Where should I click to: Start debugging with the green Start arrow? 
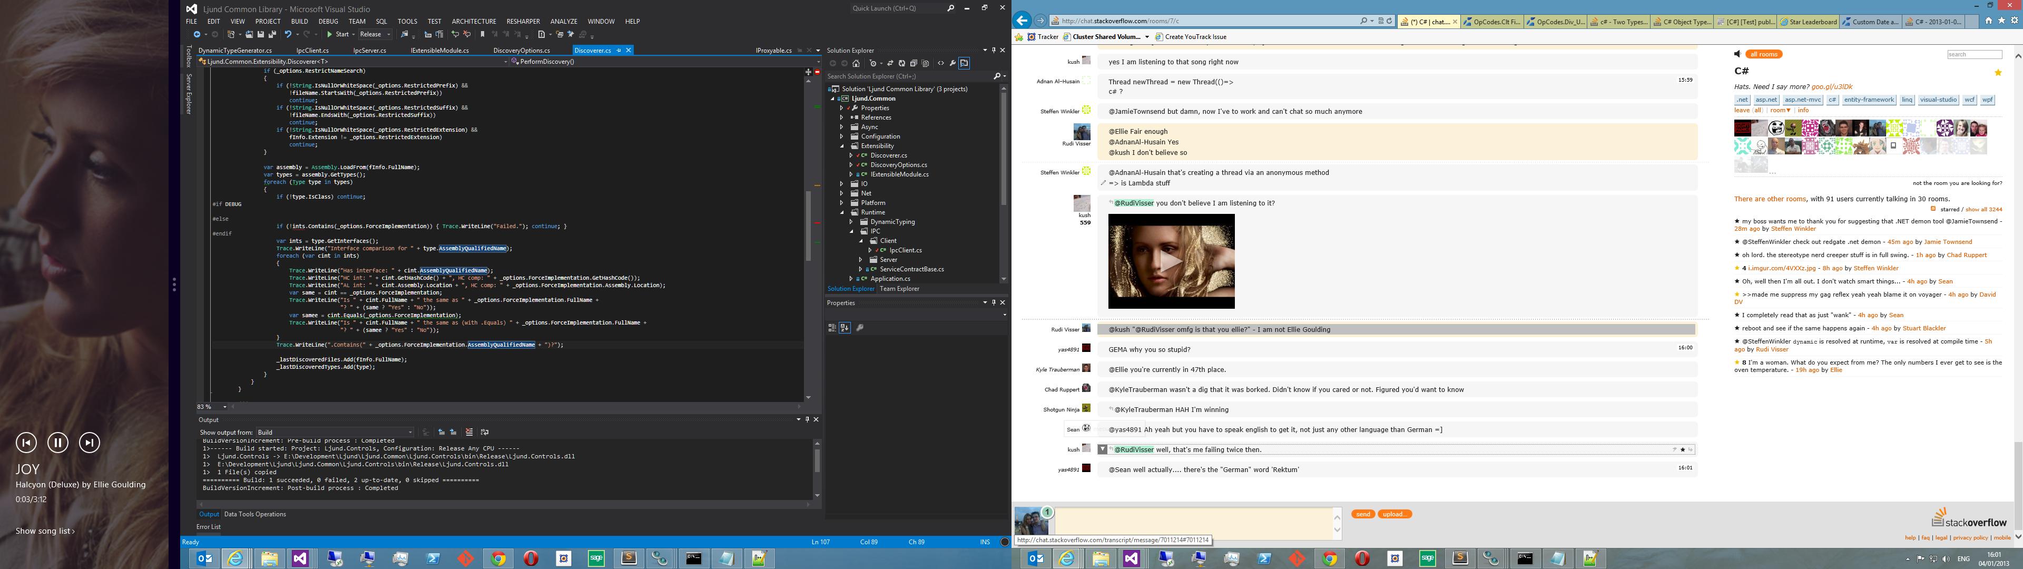[x=330, y=35]
